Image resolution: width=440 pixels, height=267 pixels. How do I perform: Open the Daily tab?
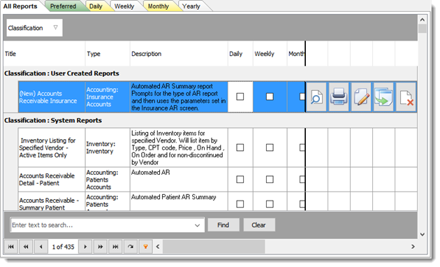click(96, 6)
